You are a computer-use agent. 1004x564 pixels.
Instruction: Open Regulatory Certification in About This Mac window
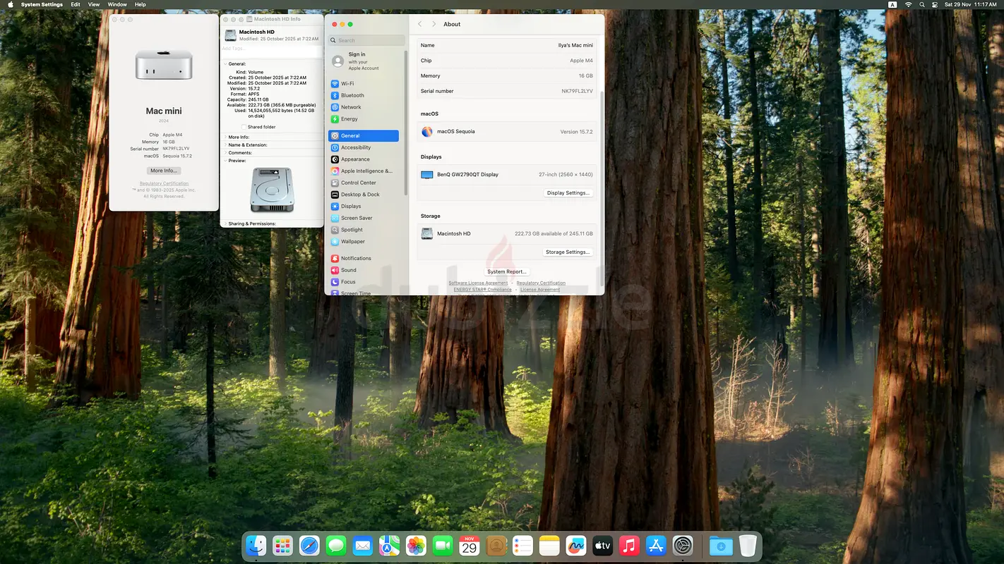(164, 183)
